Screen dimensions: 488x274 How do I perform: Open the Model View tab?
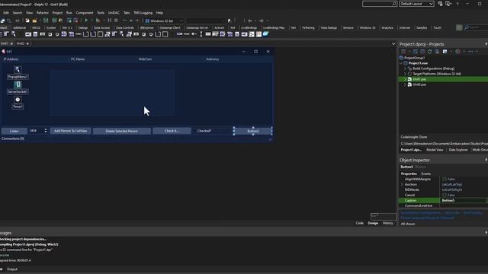point(435,150)
